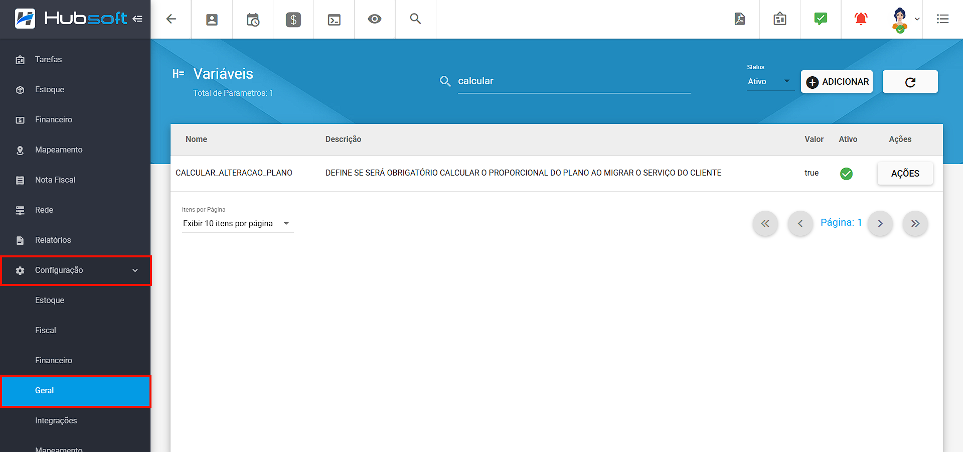Image resolution: width=963 pixels, height=452 pixels.
Task: Open Relatórios in the sidebar
Action: pyautogui.click(x=75, y=240)
